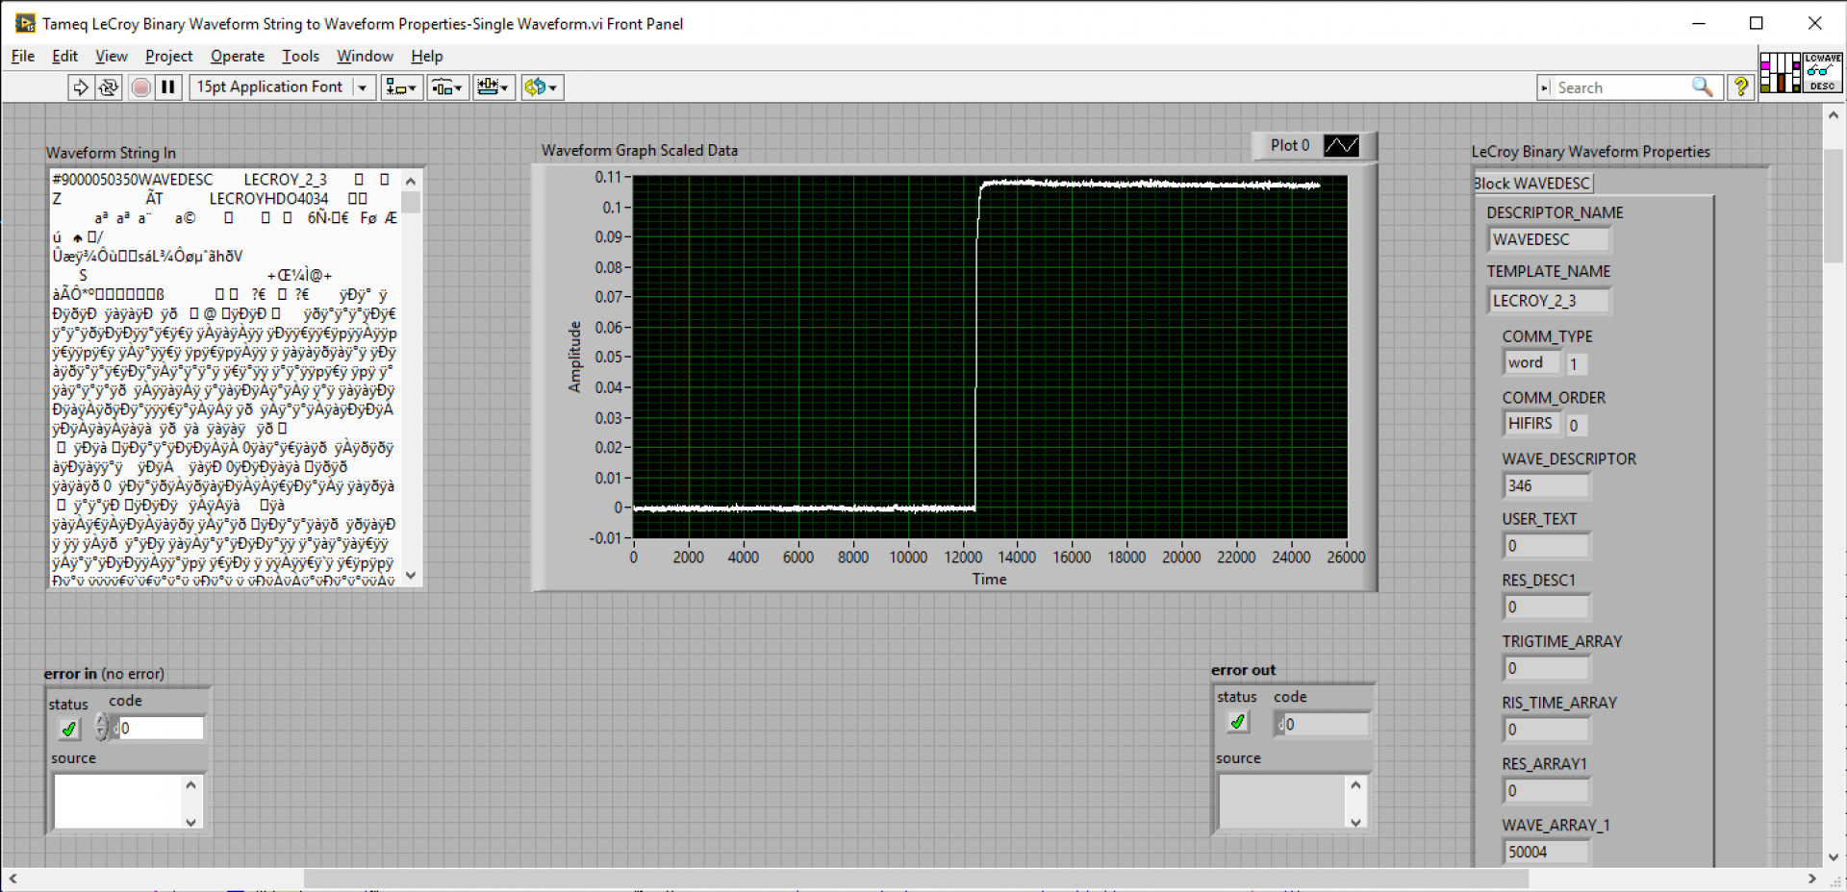This screenshot has width=1847, height=892.
Task: Open the Operate menu
Action: tap(237, 56)
